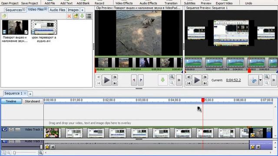Open the split options dropdown arrow
Viewport: 278px width, 156px height.
coord(260,80)
